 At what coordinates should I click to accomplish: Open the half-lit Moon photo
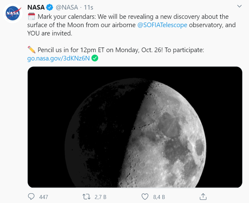135,127
